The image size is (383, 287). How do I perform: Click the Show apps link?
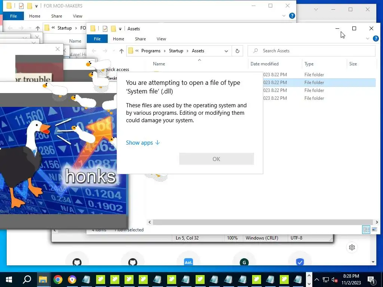pyautogui.click(x=143, y=142)
